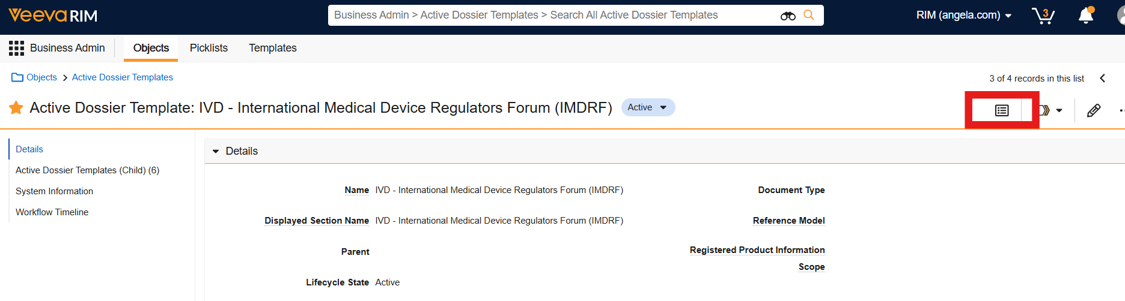Open the RIM (angela.com) vault dropdown
The width and height of the screenshot is (1125, 301).
(963, 16)
